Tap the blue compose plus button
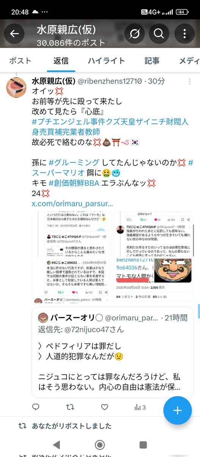Image resolution: width=200 pixels, height=457 pixels. pos(178,410)
